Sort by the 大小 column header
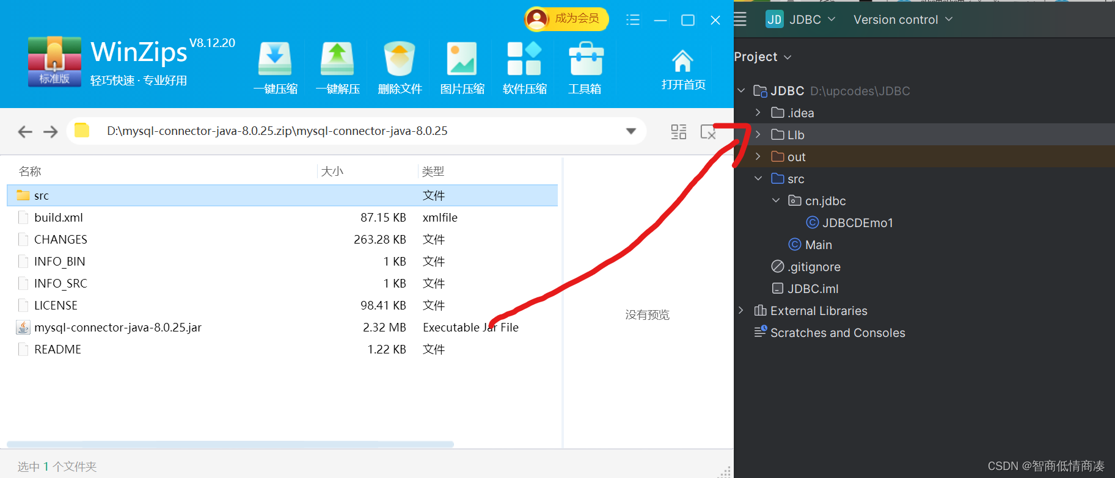 pyautogui.click(x=332, y=172)
